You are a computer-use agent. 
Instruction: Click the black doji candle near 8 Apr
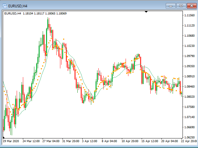tap(100, 73)
